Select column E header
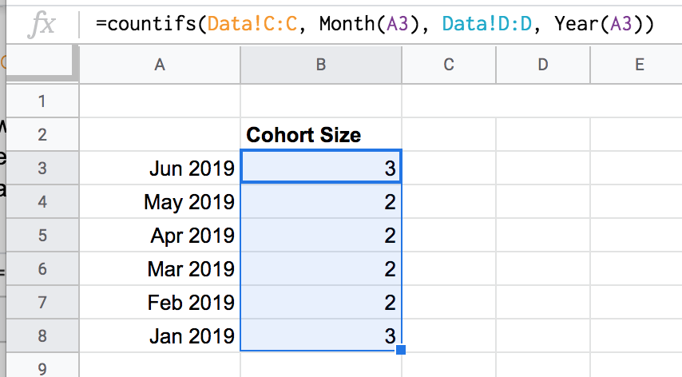 pos(639,65)
